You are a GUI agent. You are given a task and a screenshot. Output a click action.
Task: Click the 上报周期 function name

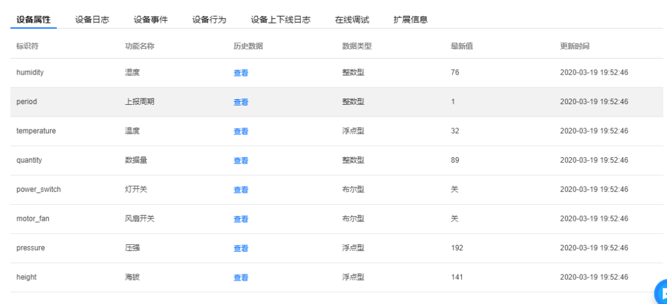[x=140, y=102]
